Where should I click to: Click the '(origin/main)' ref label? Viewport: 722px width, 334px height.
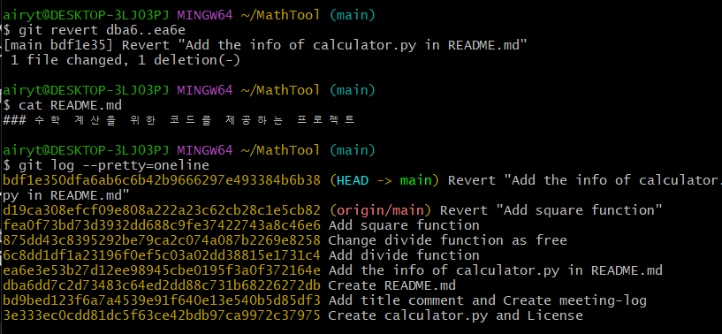coord(380,210)
